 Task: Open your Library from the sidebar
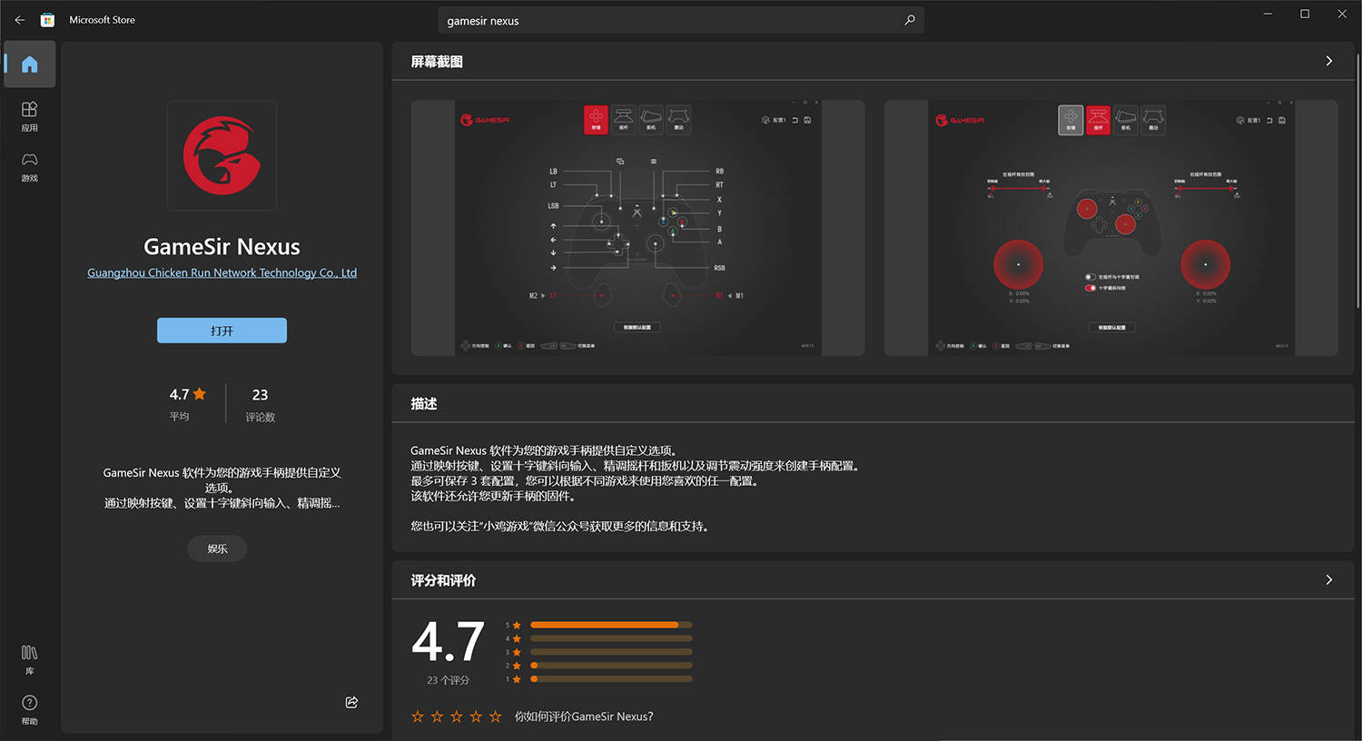pos(29,658)
